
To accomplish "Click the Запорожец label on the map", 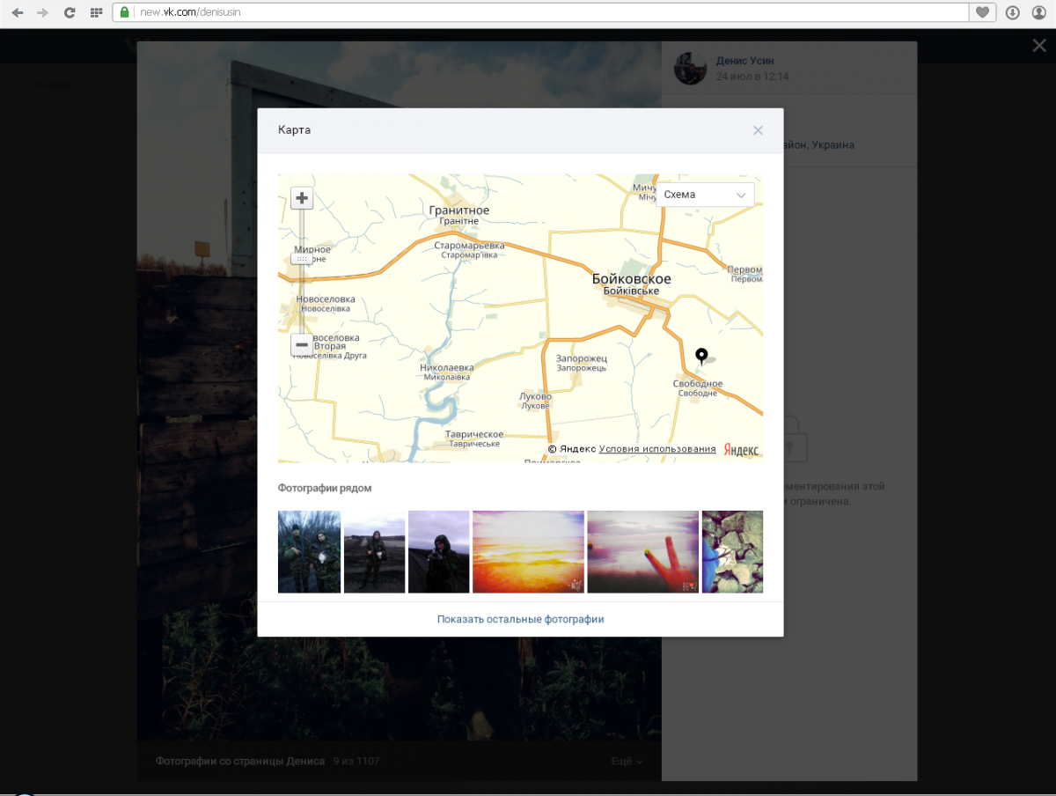I will [582, 358].
